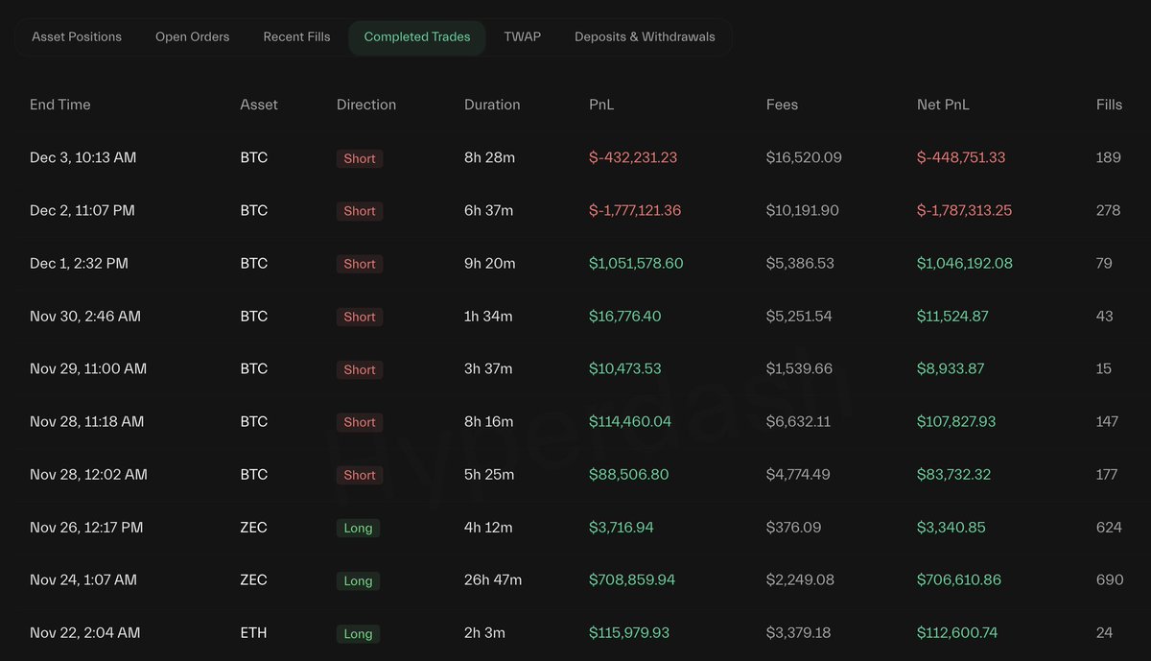Select the Dec 2, 11:07 PM trade date
The height and width of the screenshot is (661, 1151).
[x=82, y=210]
